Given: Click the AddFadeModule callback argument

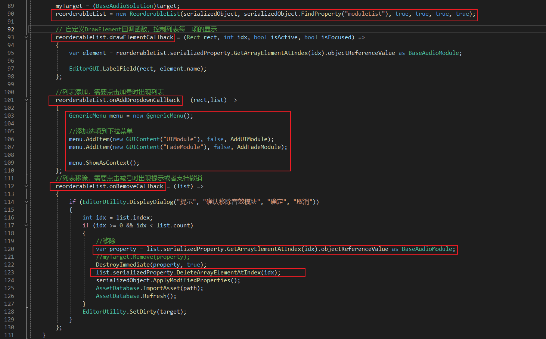Looking at the screenshot, I should pyautogui.click(x=259, y=147).
